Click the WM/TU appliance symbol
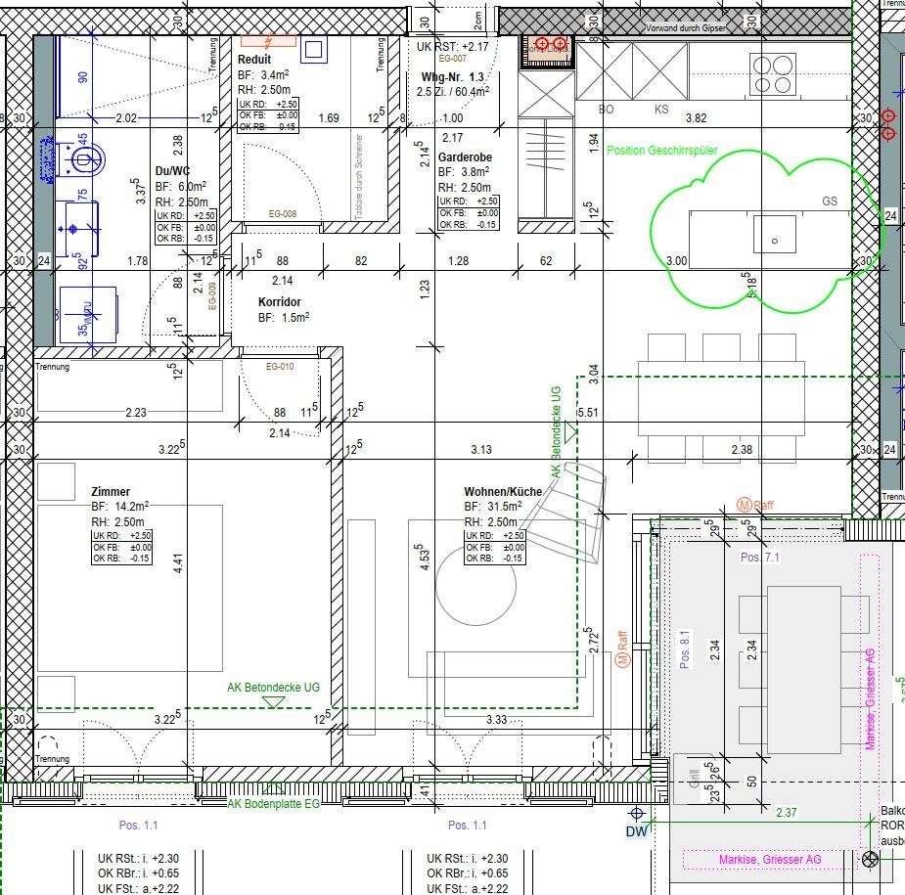The height and width of the screenshot is (895, 905). pos(88,315)
